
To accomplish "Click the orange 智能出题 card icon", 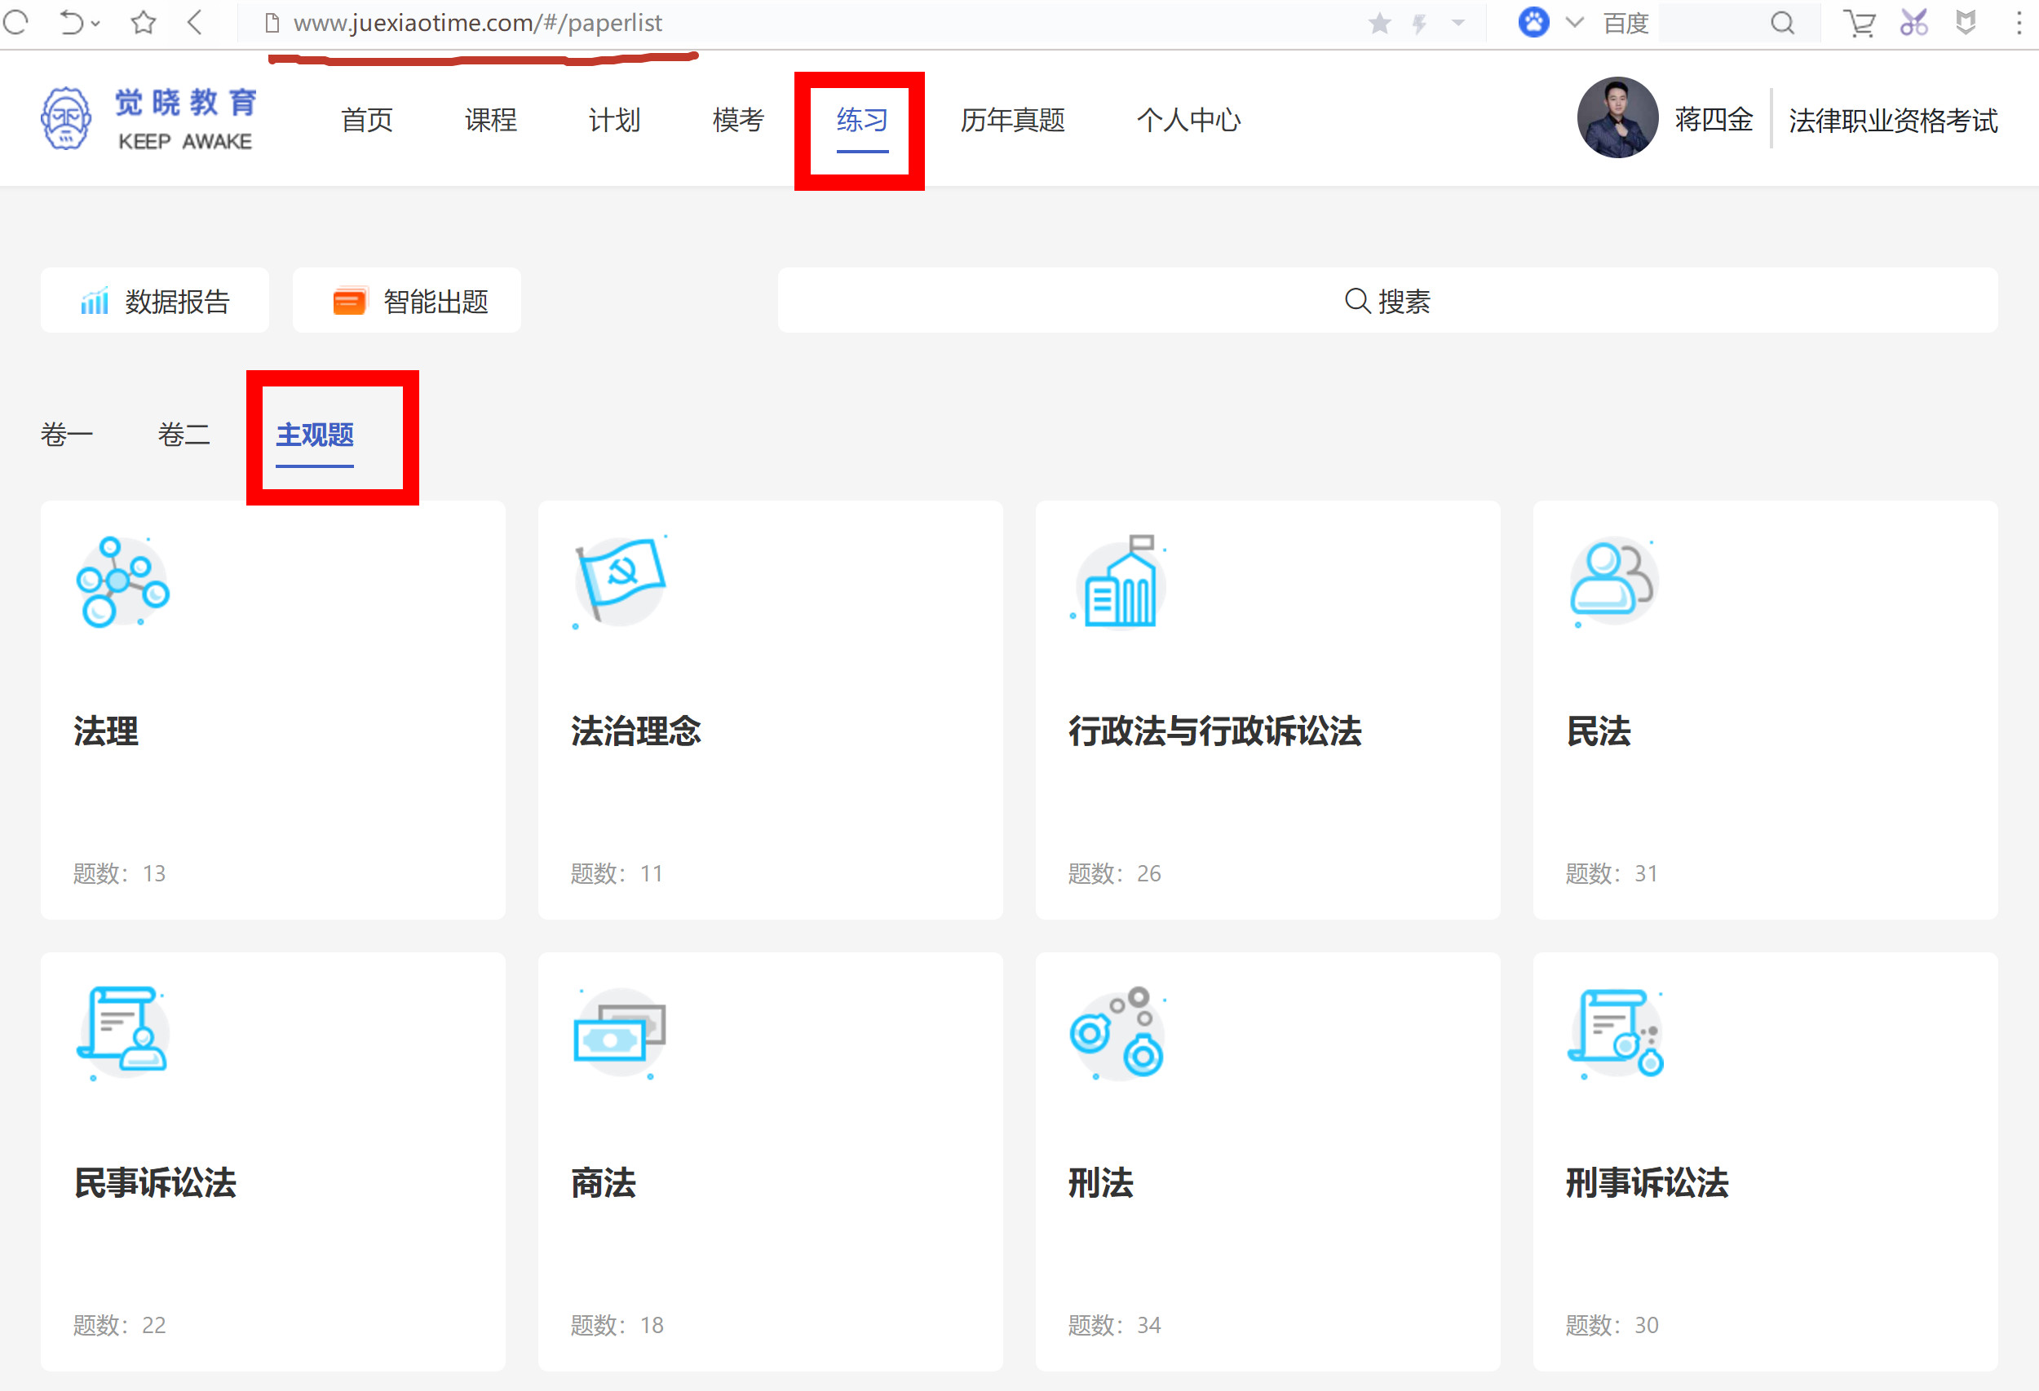I will [349, 300].
